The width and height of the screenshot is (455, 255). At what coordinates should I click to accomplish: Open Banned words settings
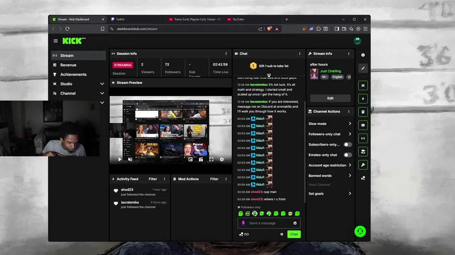330,176
